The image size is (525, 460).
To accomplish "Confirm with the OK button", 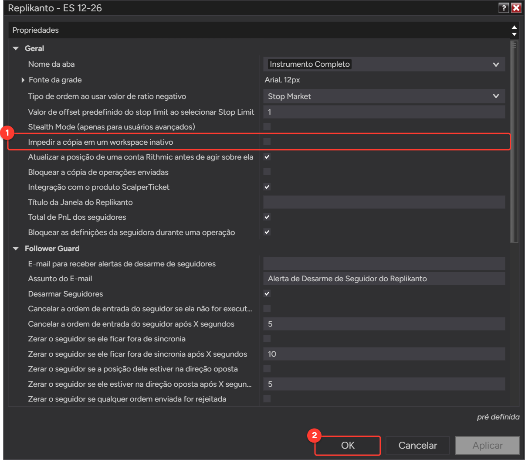I will click(x=348, y=446).
